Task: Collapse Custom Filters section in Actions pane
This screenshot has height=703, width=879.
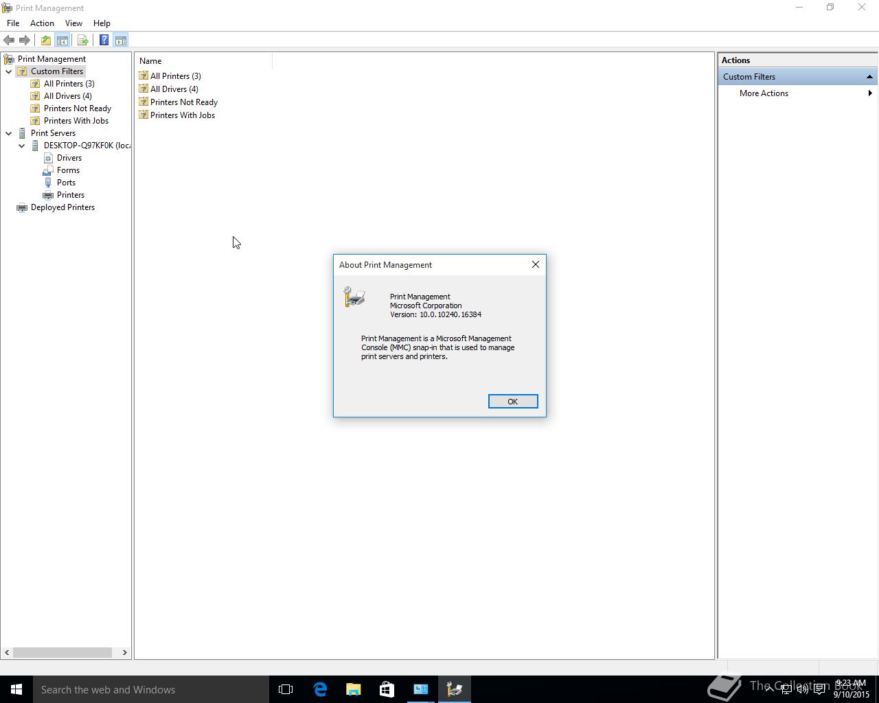Action: pyautogui.click(x=869, y=77)
